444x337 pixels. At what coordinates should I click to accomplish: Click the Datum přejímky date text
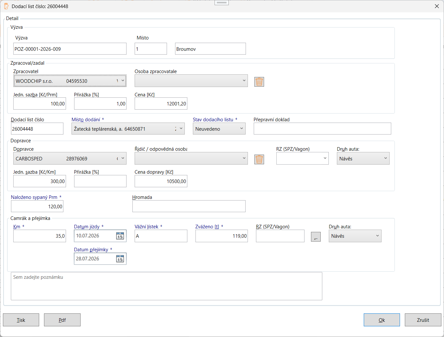[x=88, y=259]
